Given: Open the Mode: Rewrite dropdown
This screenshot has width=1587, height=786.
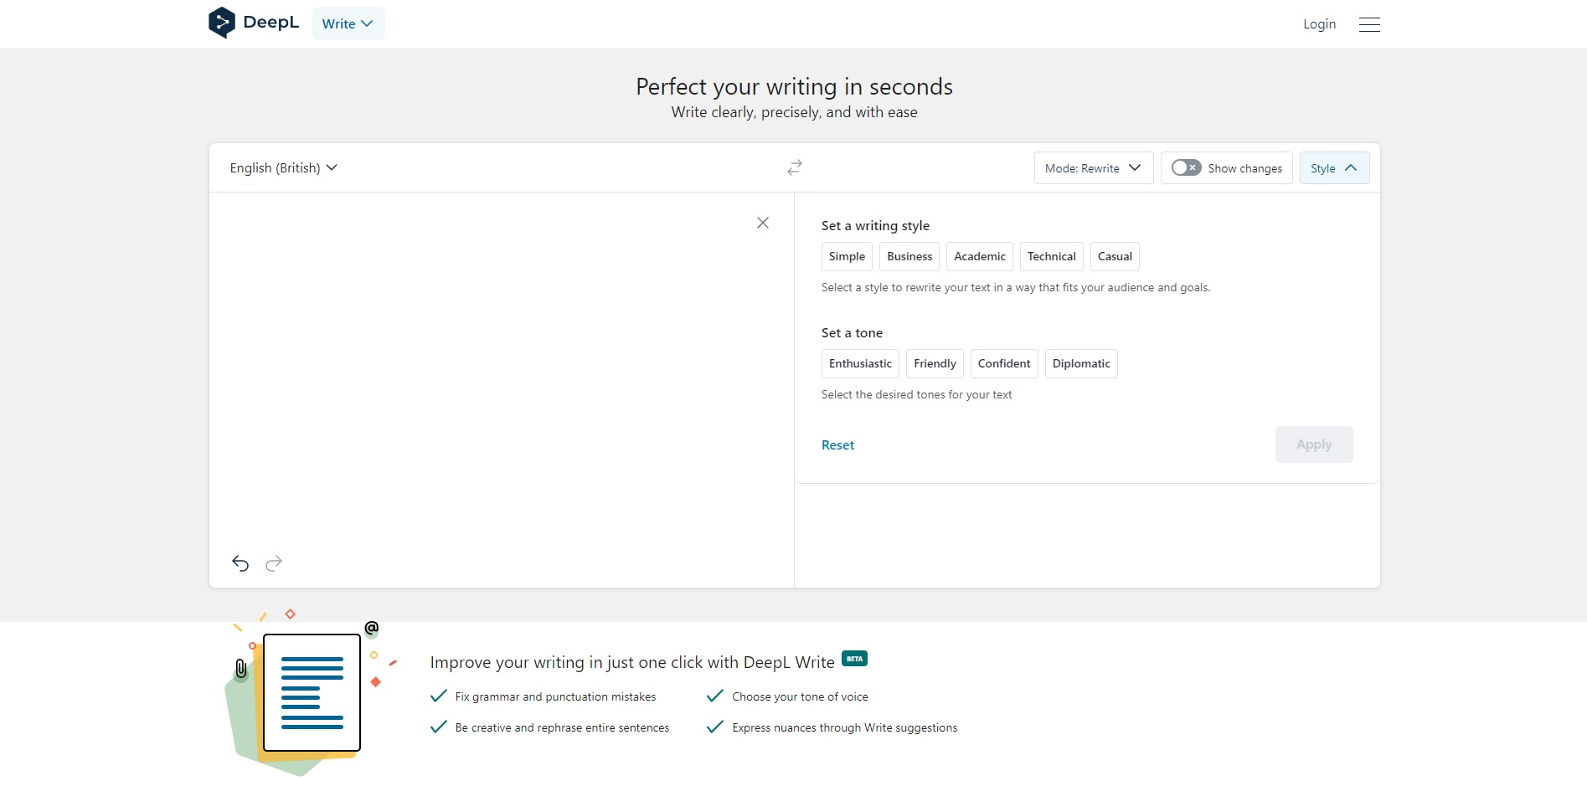Looking at the screenshot, I should (x=1094, y=167).
